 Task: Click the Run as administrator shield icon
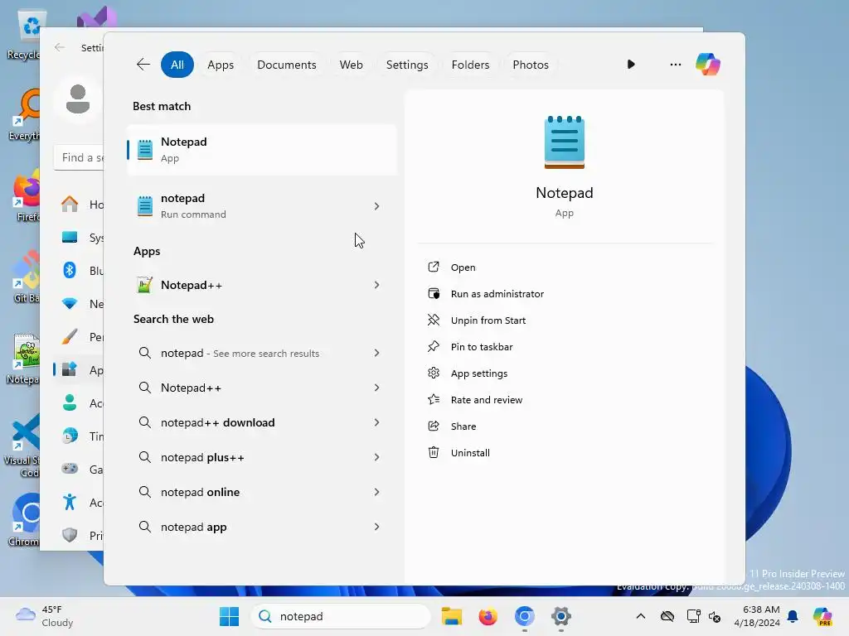(433, 293)
